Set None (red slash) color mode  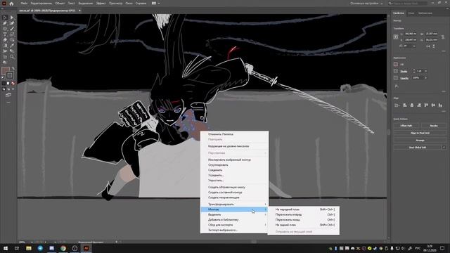pos(13,84)
